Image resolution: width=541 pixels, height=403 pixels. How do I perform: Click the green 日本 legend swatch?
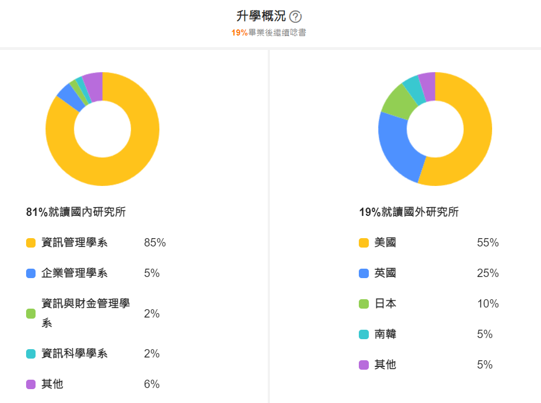(x=364, y=304)
